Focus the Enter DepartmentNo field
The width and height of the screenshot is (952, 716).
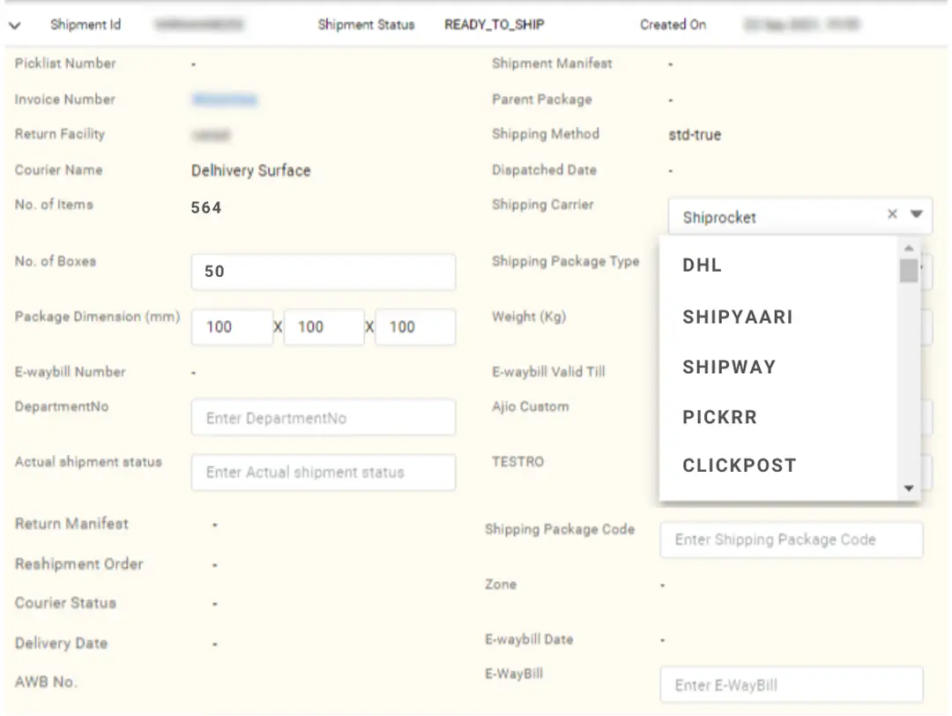tap(323, 418)
